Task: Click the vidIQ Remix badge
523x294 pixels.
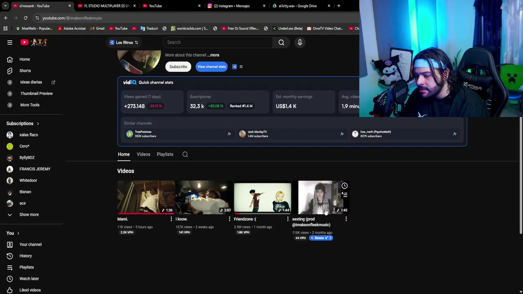Action: [x=321, y=238]
